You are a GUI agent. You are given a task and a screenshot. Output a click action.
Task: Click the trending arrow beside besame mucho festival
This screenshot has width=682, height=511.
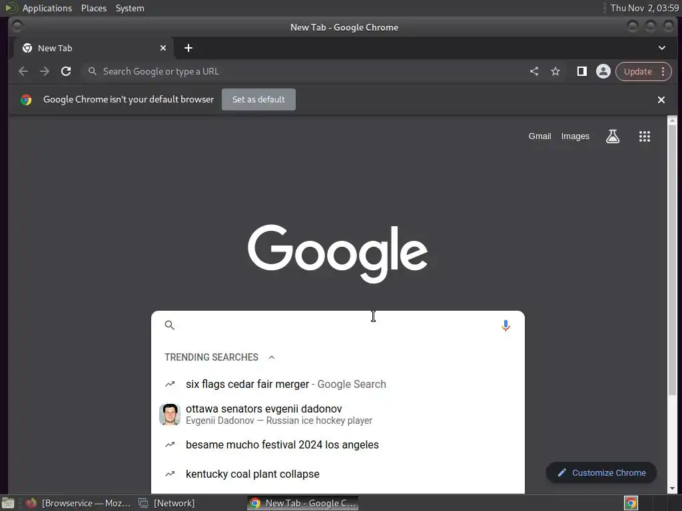click(170, 444)
